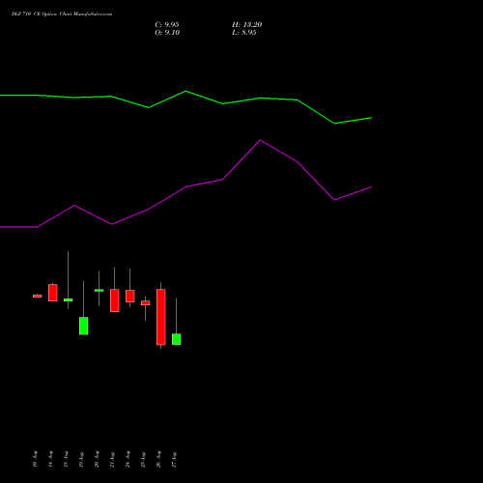Screen dimensions: 483x483
Task: Click the tall red candle for 26 Aug
Action: pyautogui.click(x=161, y=317)
